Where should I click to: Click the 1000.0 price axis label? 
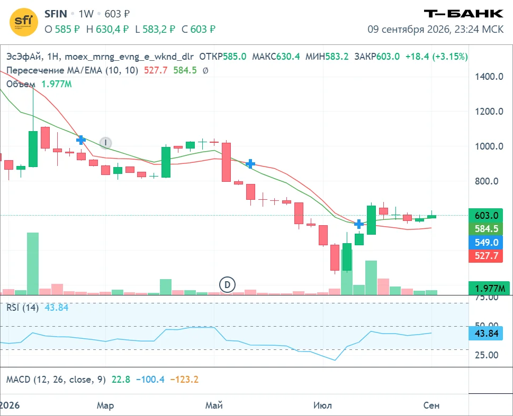(489, 146)
